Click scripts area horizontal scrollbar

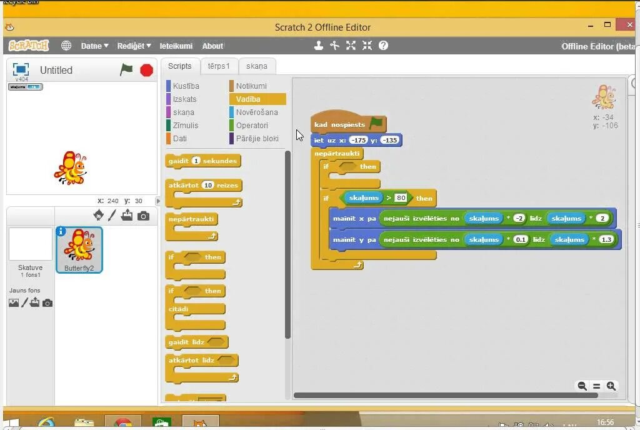point(446,396)
